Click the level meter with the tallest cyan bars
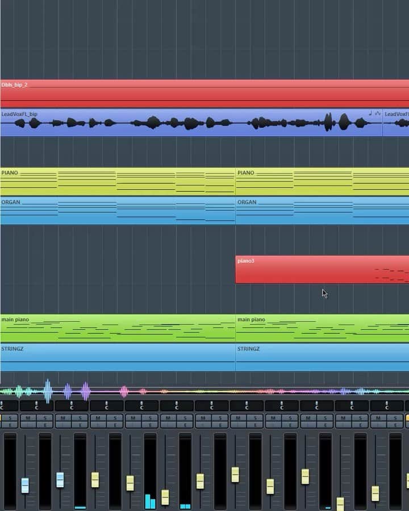The height and width of the screenshot is (511, 409). click(x=150, y=471)
